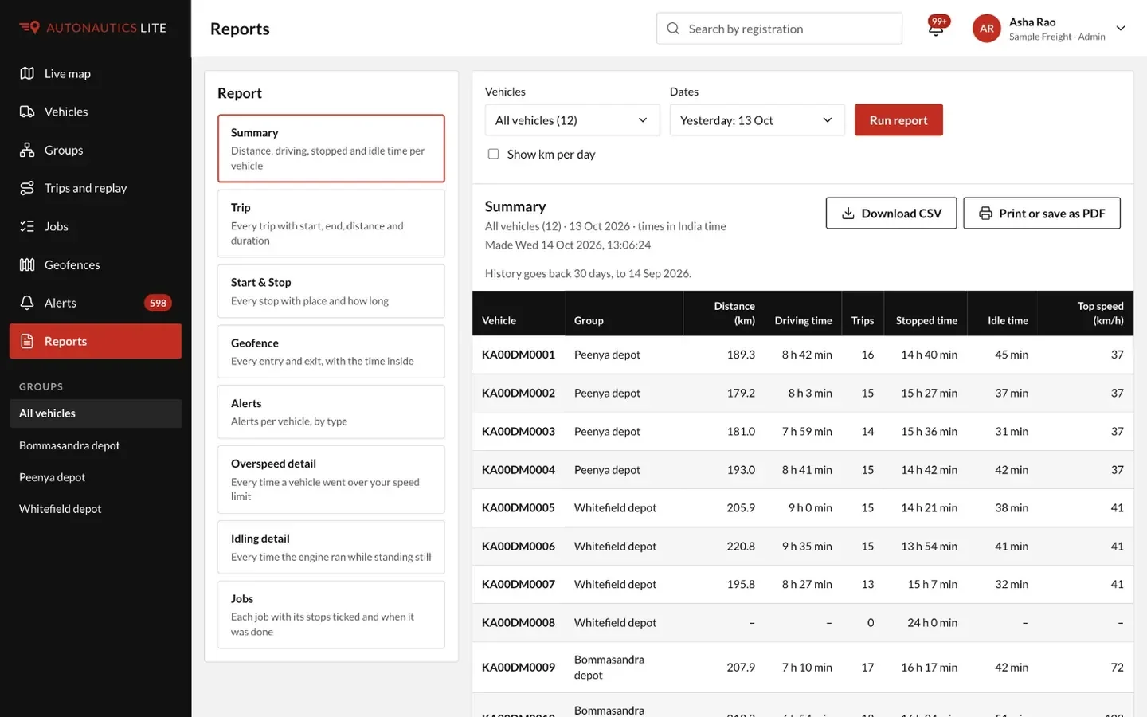The height and width of the screenshot is (717, 1147).
Task: Click the Run report button
Action: coord(898,120)
